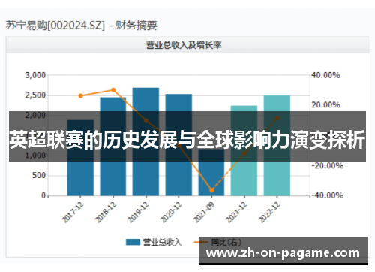Select the 2020-12 revenue bar
Viewport: 375px width, 272px height.
[178, 145]
